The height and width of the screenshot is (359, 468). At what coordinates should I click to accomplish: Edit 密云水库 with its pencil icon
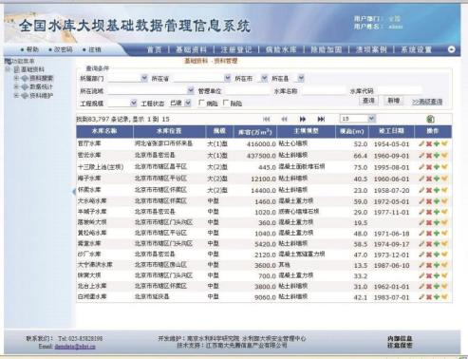coord(421,155)
